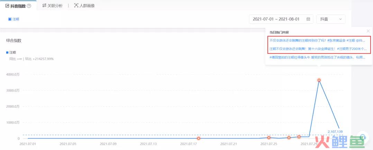This screenshot has height=150, width=373.
Task: Open the calendar icon in date range
Action: (x=308, y=19)
